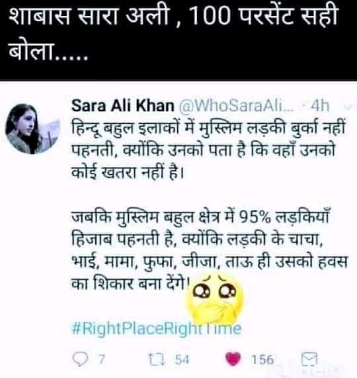Open the round profile picture avatar
Image resolution: width=357 pixels, height=378 pixels.
tap(32, 129)
